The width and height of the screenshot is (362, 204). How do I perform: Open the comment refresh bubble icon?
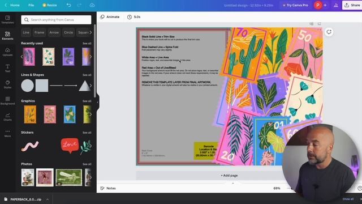(x=329, y=32)
